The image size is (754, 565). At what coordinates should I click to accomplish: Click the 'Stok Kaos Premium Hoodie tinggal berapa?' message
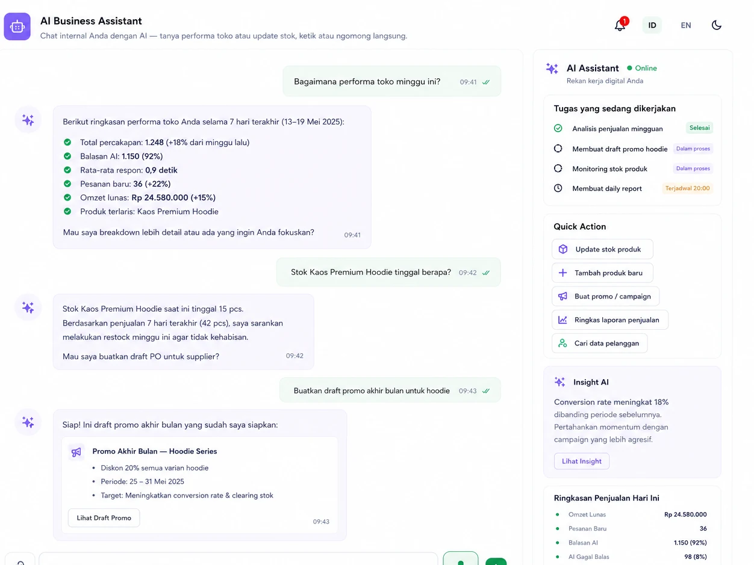[388, 272]
